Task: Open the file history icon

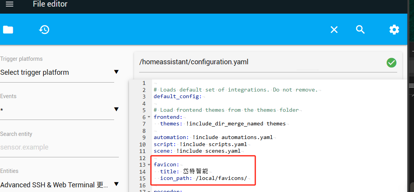Action: tap(44, 30)
